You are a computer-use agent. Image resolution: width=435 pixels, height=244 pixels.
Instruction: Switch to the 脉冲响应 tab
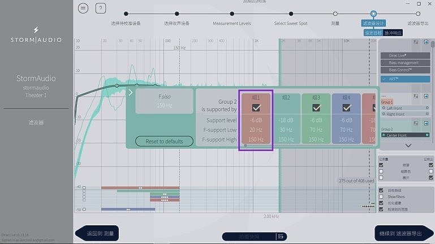[393, 33]
